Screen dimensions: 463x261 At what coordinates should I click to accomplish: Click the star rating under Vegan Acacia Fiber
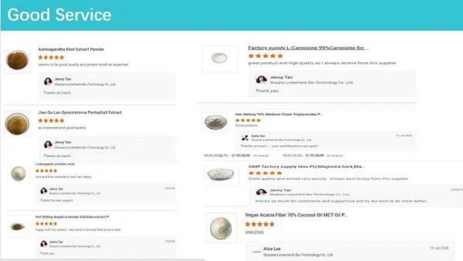click(x=260, y=224)
